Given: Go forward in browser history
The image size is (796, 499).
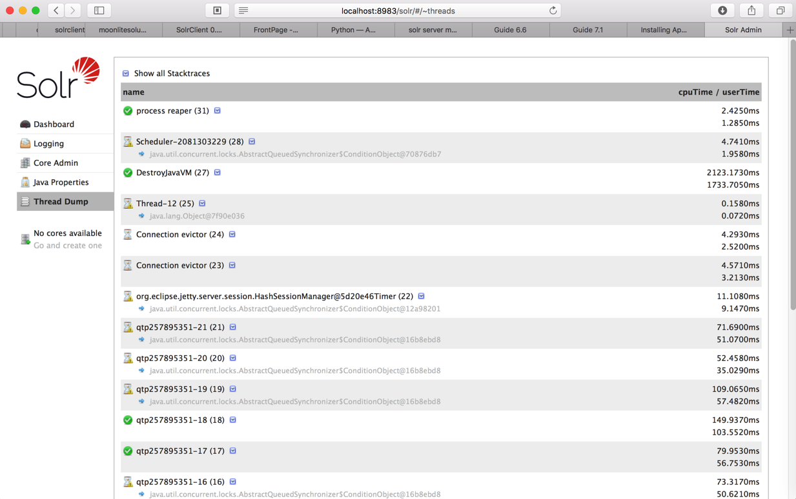Looking at the screenshot, I should click(x=73, y=10).
